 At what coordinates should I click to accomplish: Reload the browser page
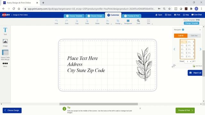click(14, 9)
